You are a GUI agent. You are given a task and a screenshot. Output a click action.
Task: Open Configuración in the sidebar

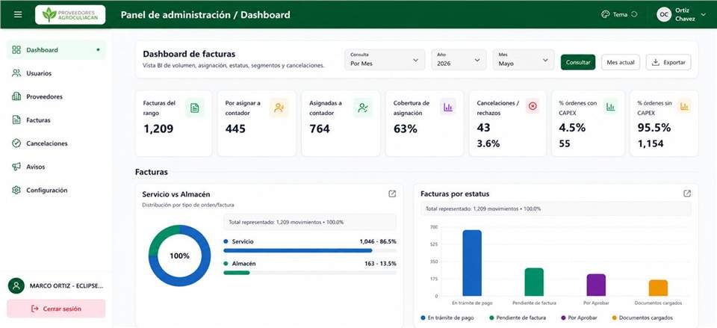(x=56, y=190)
